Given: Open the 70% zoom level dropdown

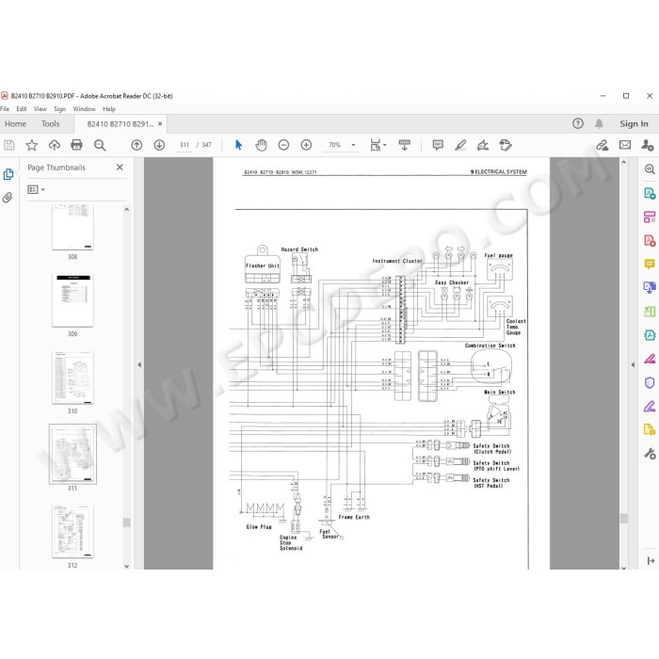Looking at the screenshot, I should coord(353,145).
